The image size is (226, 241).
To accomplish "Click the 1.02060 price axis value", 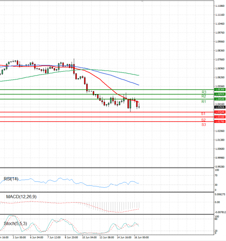I will point(220,131).
